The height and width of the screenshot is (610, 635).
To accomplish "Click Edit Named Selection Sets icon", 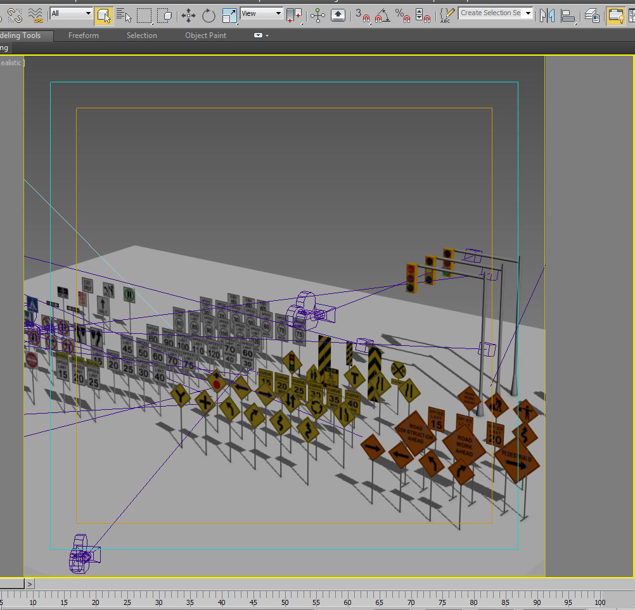I will pyautogui.click(x=447, y=15).
